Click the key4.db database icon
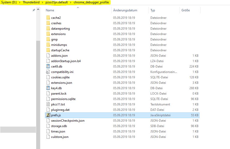This screenshot has height=149, width=230. click(48, 88)
